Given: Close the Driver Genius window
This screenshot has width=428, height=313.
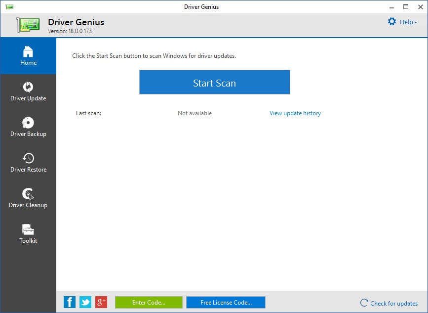Looking at the screenshot, I should coord(421,7).
